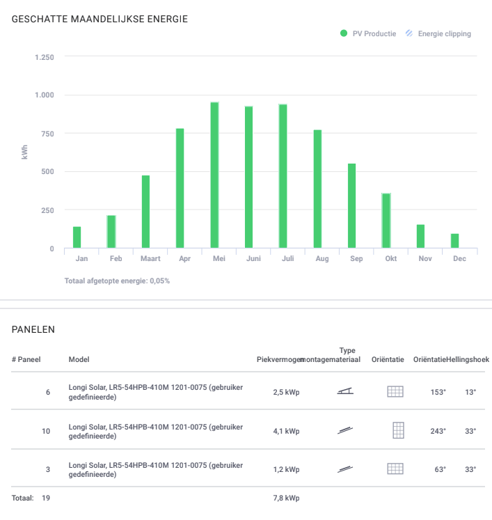Image resolution: width=492 pixels, height=520 pixels.
Task: Click the landscape orientation icon in the 153° row
Action: click(x=395, y=392)
